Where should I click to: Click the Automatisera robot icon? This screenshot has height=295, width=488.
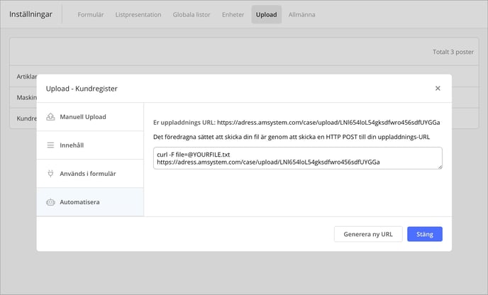pyautogui.click(x=50, y=202)
